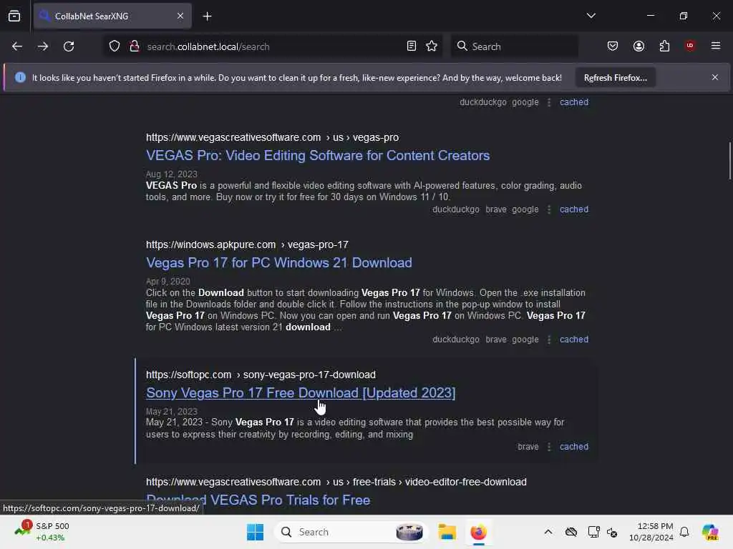Reload the current page
Screen dimensions: 733x549
point(69,46)
